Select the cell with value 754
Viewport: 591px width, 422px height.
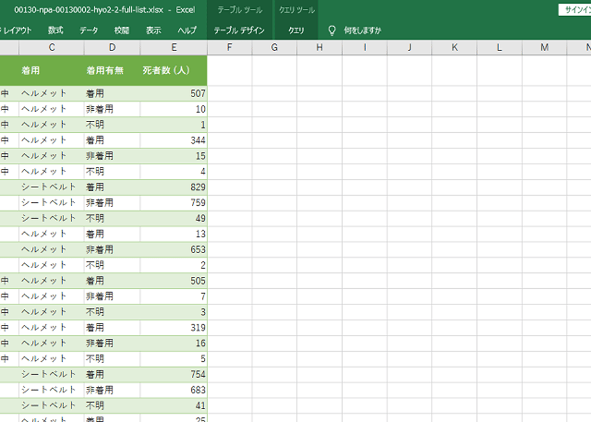[174, 375]
